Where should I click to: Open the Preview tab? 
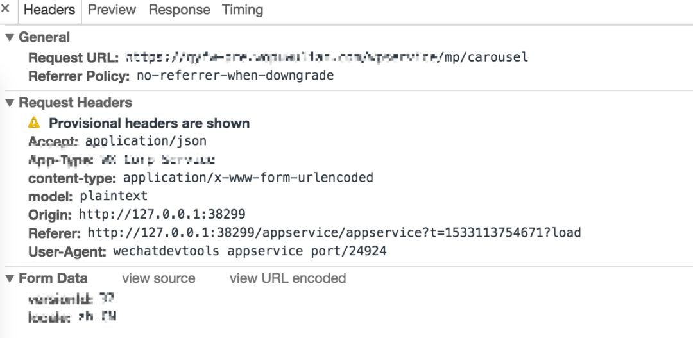point(112,10)
